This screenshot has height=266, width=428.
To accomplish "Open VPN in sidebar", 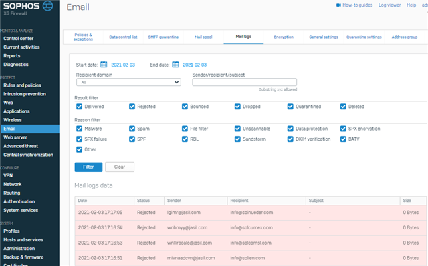I will coord(8,175).
